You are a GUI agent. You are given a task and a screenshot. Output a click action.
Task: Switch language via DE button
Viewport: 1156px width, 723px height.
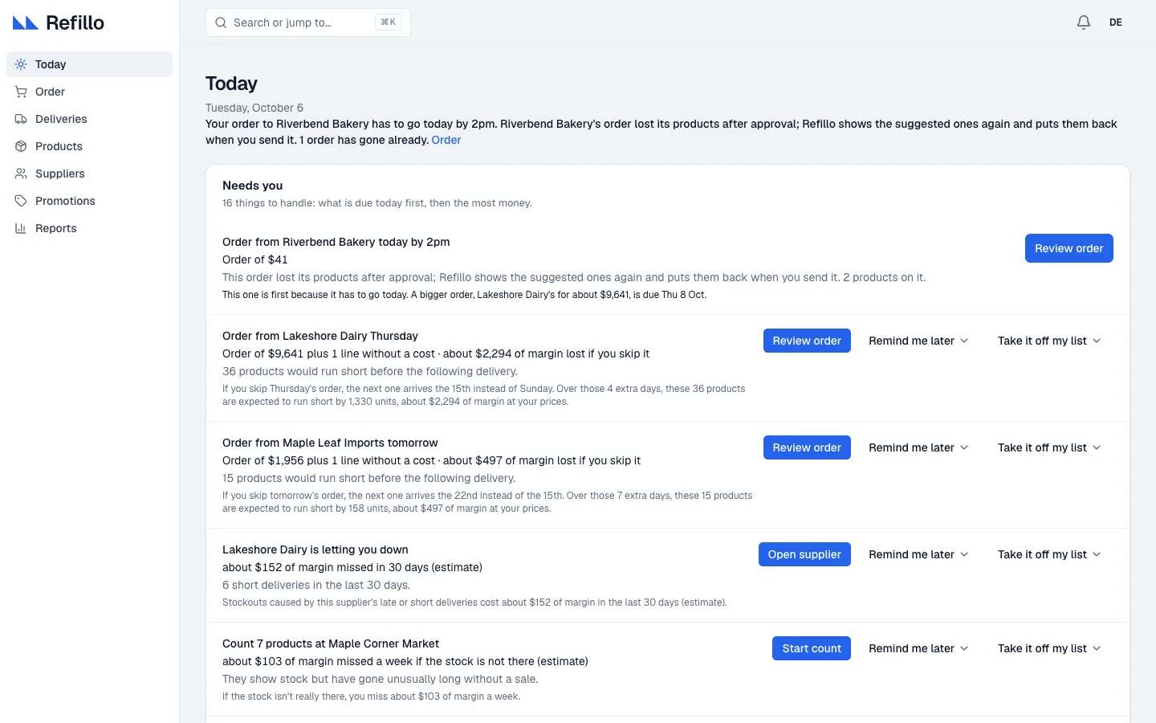pyautogui.click(x=1116, y=22)
